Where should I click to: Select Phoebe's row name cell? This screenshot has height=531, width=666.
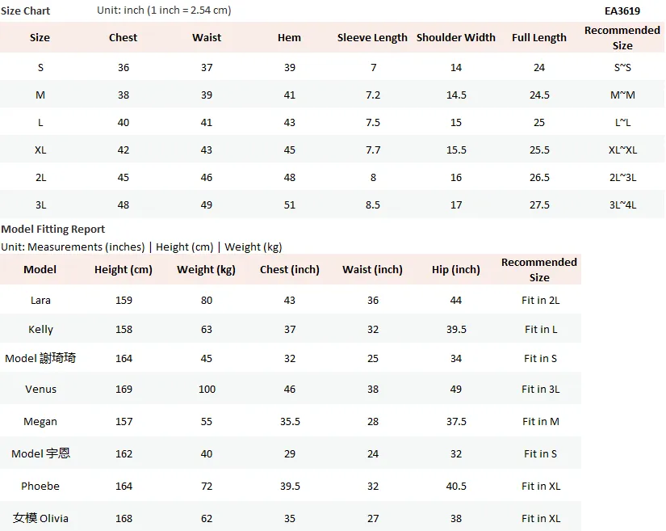pyautogui.click(x=40, y=486)
